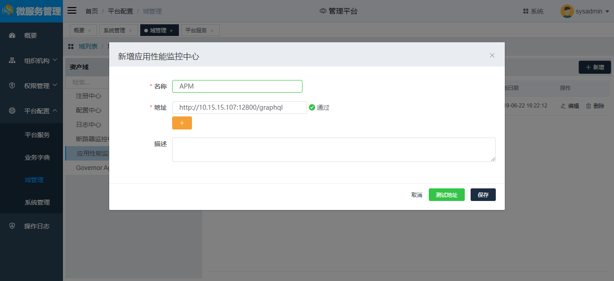Click the 概要 dashboard icon in sidebar
The height and width of the screenshot is (281, 614).
[x=13, y=36]
